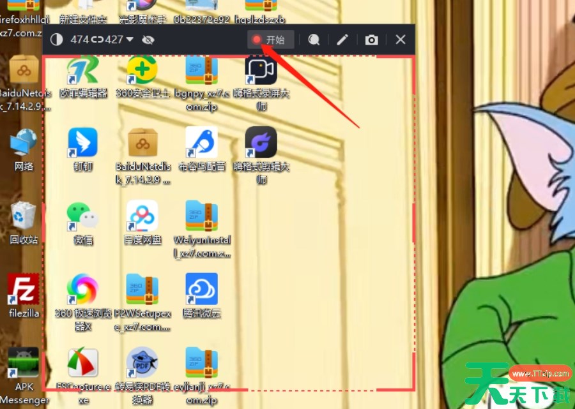The width and height of the screenshot is (575, 409).
Task: Take a screenshot with the camera icon
Action: [371, 40]
